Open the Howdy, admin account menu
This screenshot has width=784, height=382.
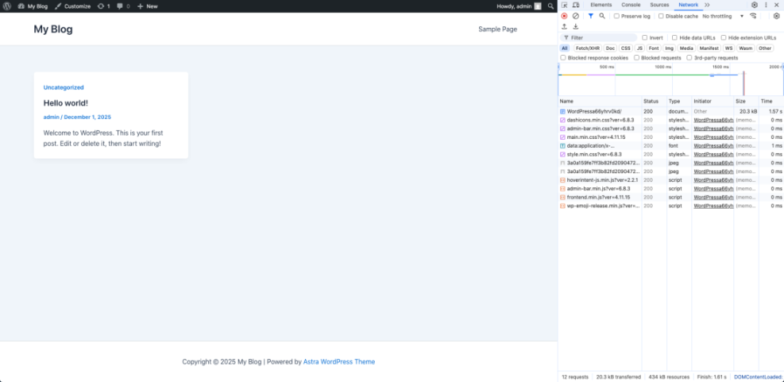[519, 6]
